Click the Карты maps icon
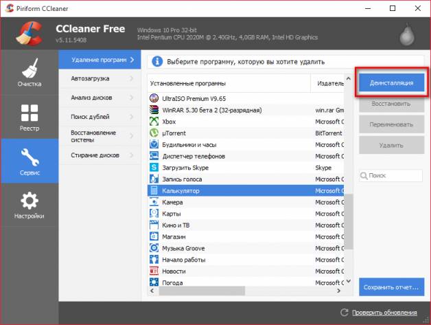 coord(154,214)
